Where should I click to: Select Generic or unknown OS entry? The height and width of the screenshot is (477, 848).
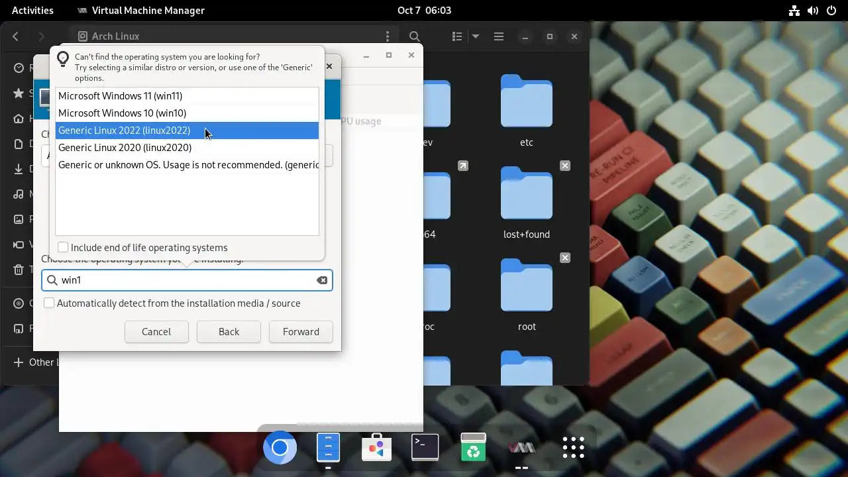click(187, 165)
